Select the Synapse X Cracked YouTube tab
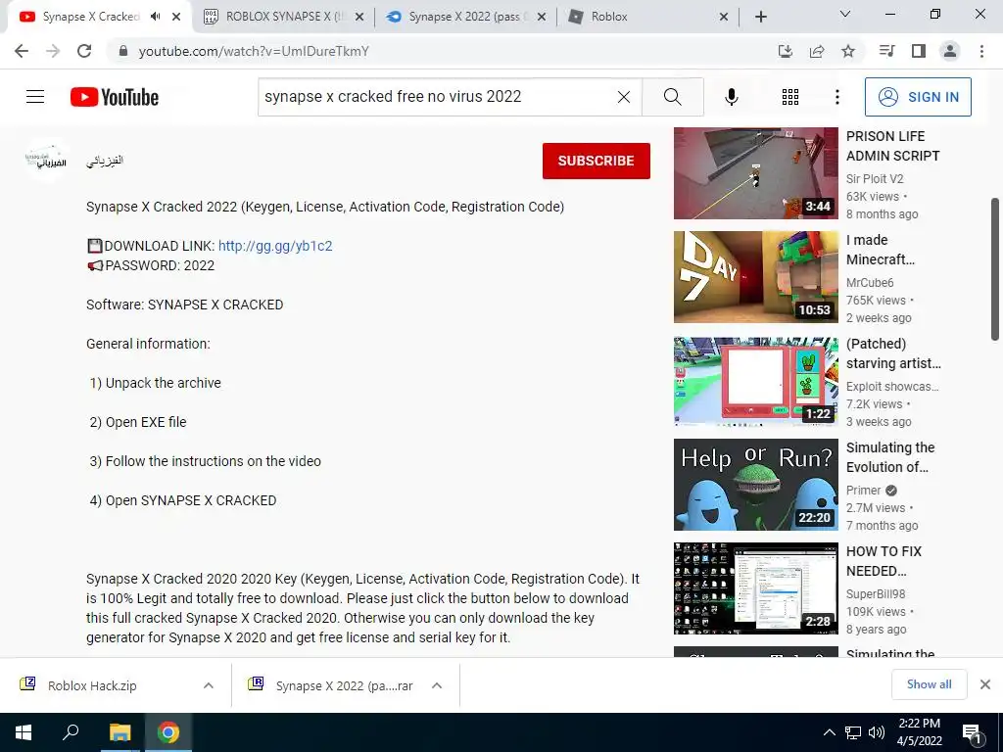 (89, 17)
